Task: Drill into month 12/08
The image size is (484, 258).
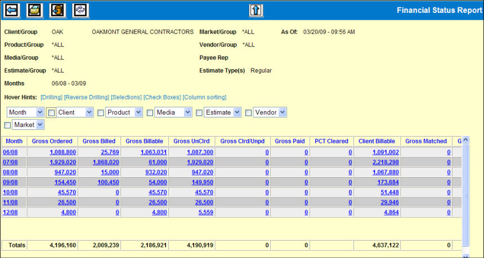Action: tap(10, 212)
